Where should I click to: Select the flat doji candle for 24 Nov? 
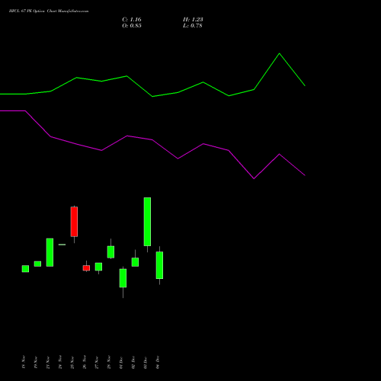pyautogui.click(x=62, y=245)
